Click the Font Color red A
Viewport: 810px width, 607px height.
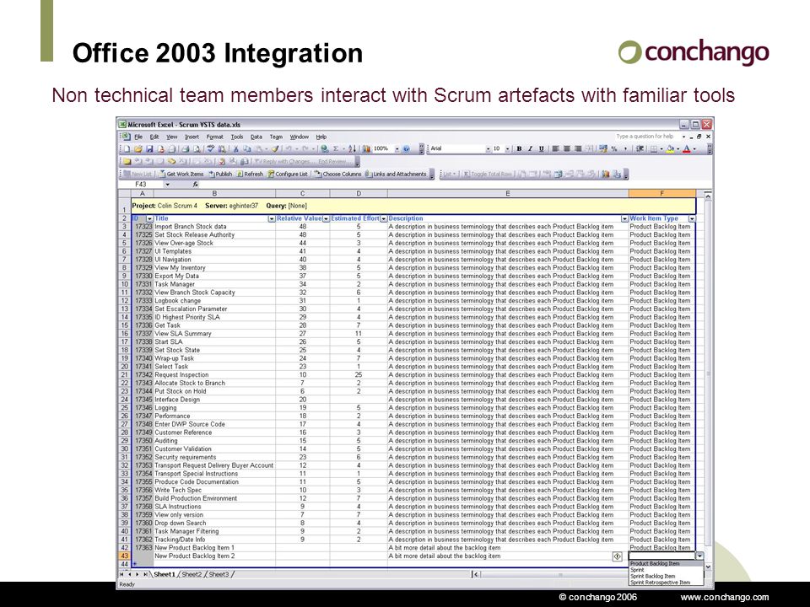687,148
